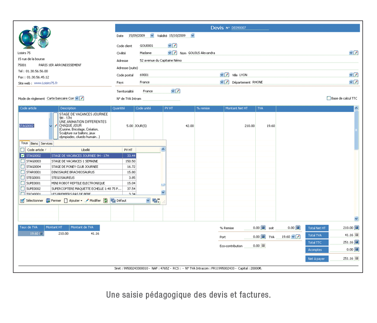Click the edit pencil icon beside Territorialité

point(178,91)
